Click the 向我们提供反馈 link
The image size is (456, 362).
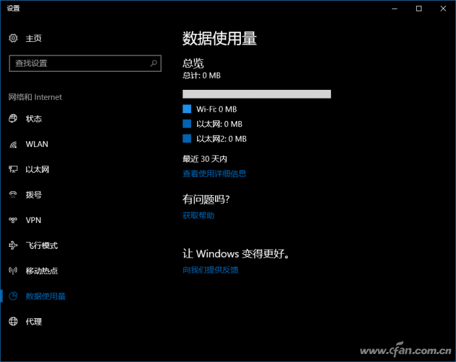tap(210, 270)
